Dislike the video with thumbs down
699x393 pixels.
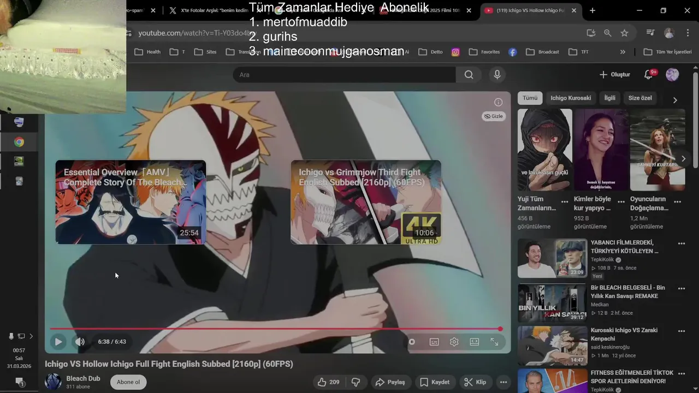pyautogui.click(x=356, y=382)
